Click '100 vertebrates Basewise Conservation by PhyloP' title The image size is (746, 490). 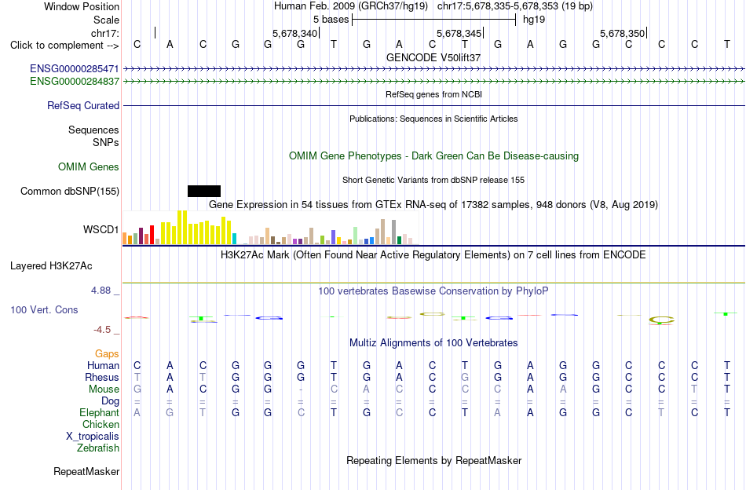coord(433,291)
